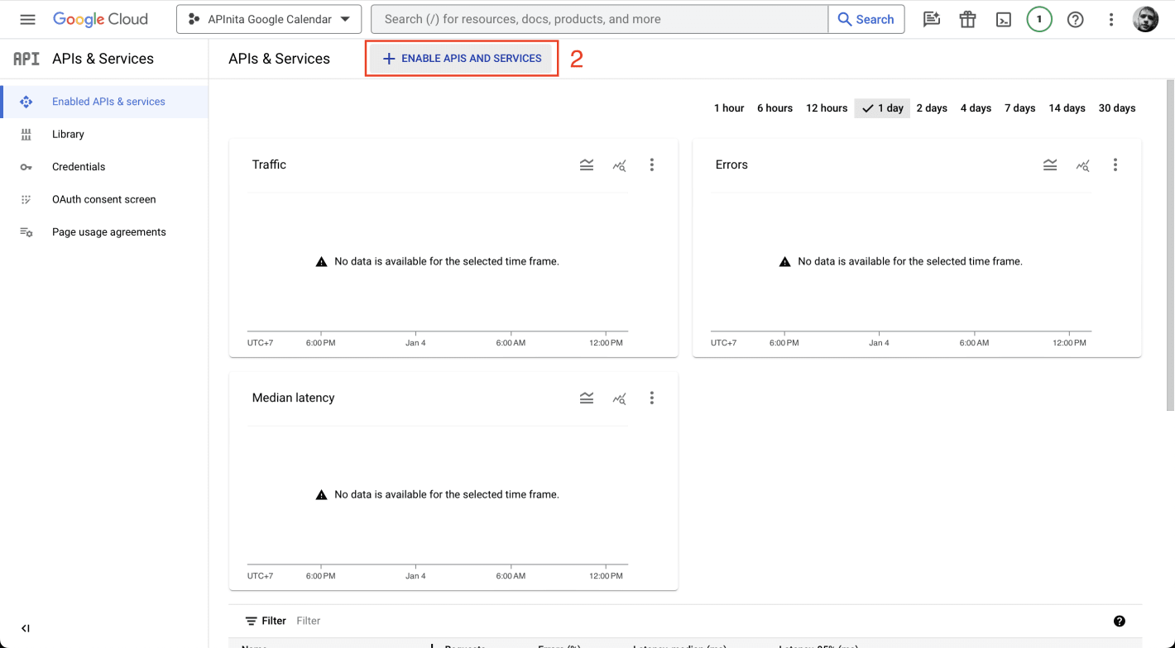Open the Cloud Shell terminal
Viewport: 1175px width, 648px height.
tap(1004, 18)
